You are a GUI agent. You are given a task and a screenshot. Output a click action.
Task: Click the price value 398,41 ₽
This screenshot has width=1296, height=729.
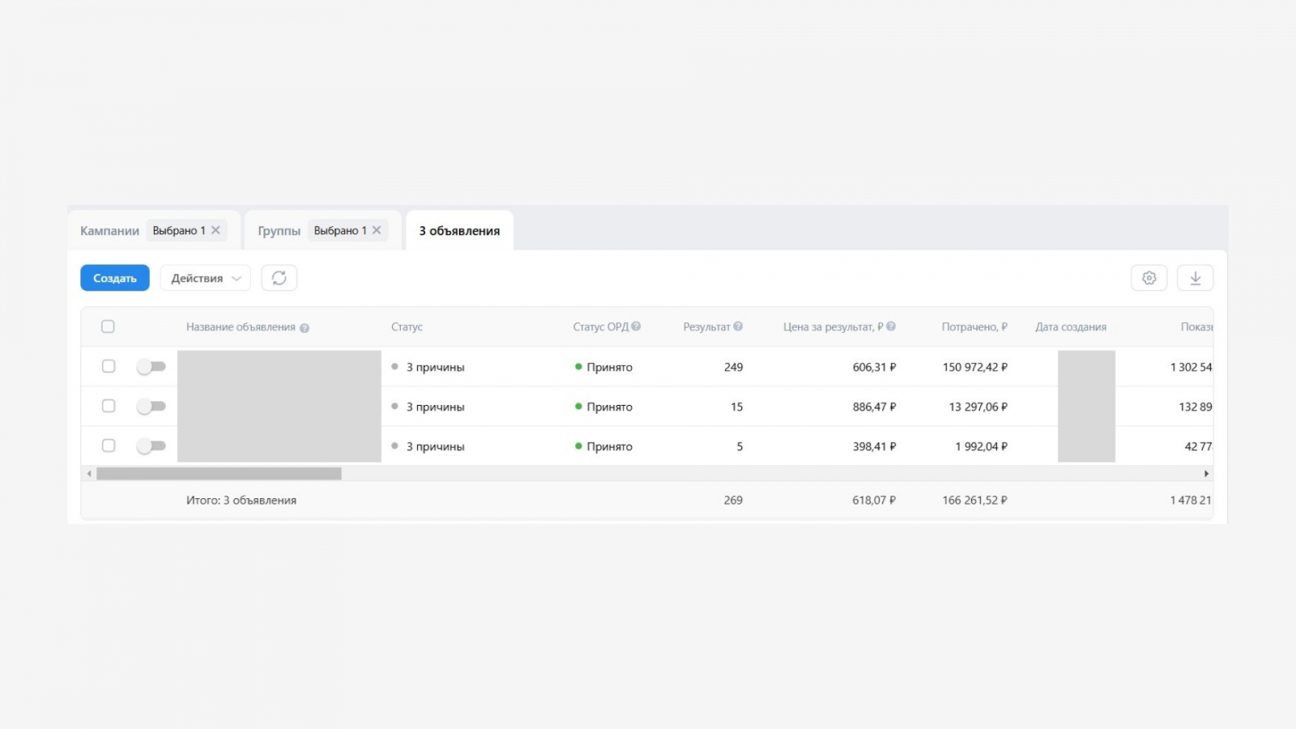point(874,446)
